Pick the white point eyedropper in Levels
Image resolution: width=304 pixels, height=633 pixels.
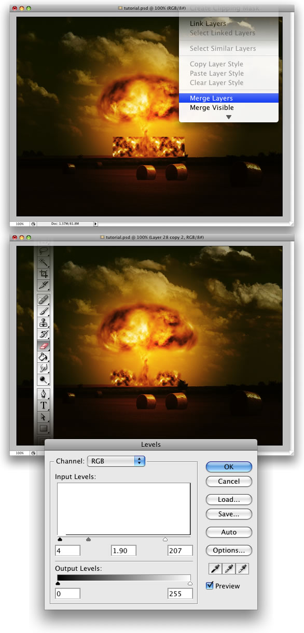[x=243, y=569]
